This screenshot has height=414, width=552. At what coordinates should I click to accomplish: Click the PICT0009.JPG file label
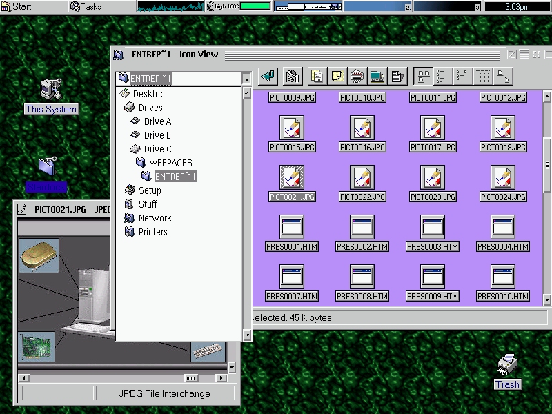pyautogui.click(x=292, y=97)
